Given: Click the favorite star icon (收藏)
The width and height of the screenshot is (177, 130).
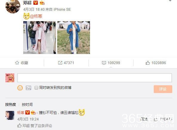Looking at the screenshot, I should (x=17, y=63).
